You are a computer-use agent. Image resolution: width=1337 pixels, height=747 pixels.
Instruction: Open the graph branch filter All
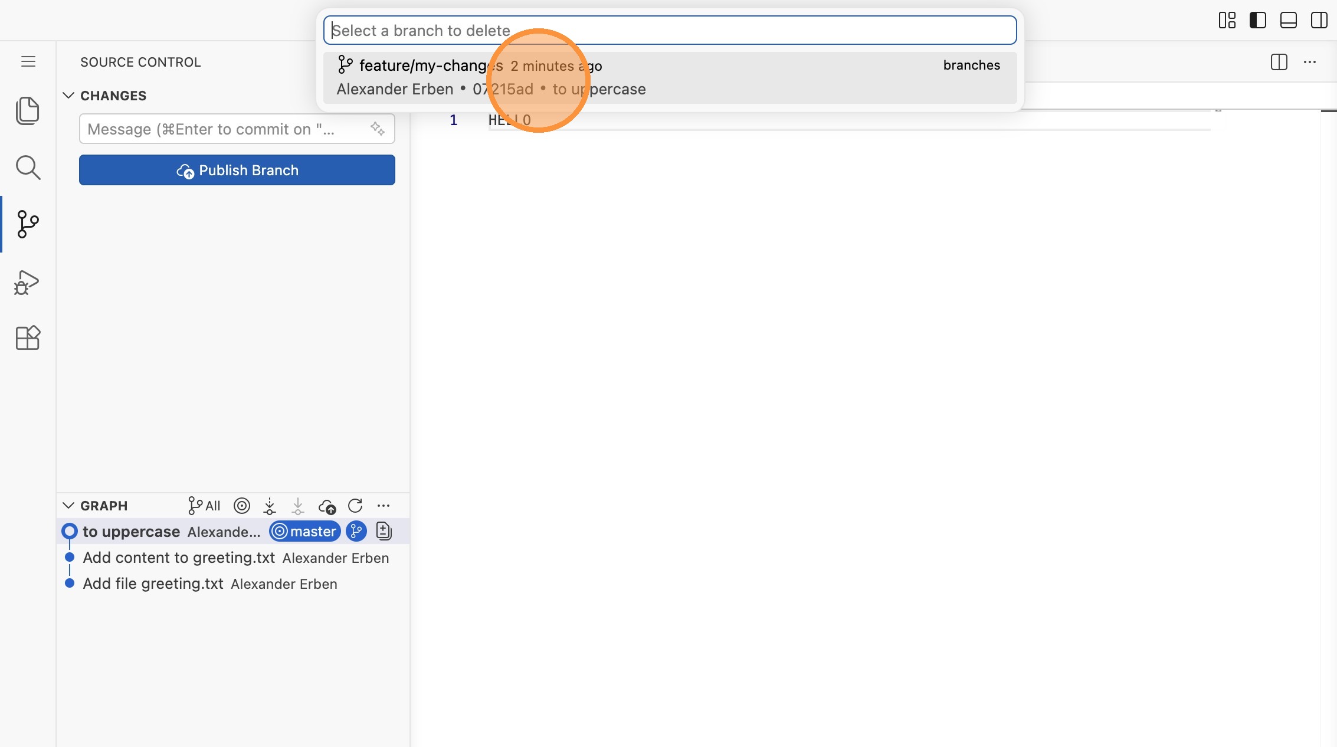(x=204, y=506)
